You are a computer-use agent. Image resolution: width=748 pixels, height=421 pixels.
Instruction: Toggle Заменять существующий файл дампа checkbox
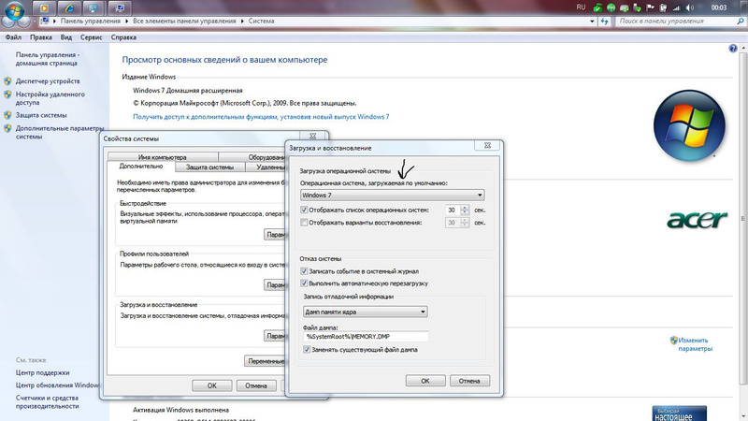[307, 349]
